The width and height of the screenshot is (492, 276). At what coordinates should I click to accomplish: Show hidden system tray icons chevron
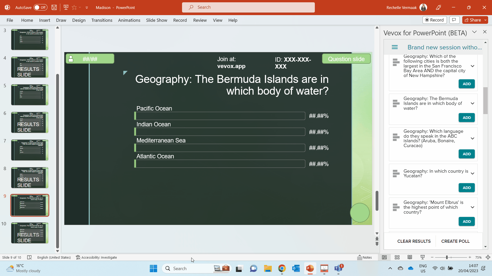(x=390, y=268)
